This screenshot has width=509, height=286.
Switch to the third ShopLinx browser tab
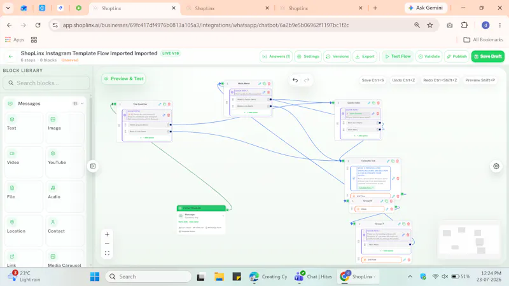coord(321,8)
